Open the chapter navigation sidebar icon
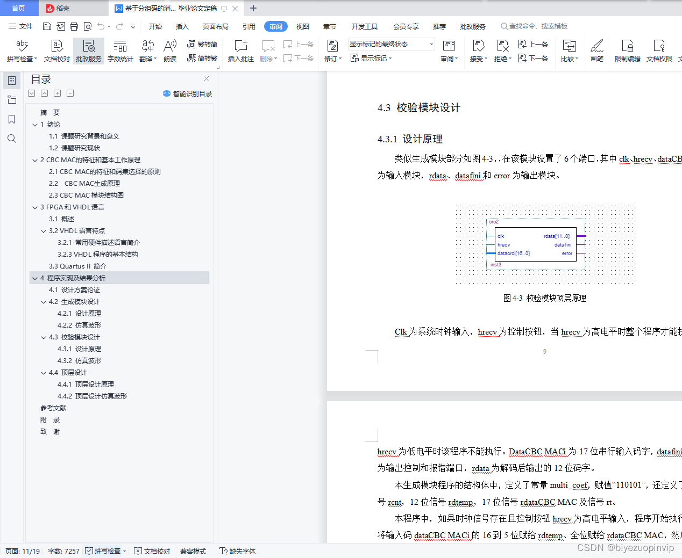Image resolution: width=682 pixels, height=558 pixels. click(x=12, y=100)
